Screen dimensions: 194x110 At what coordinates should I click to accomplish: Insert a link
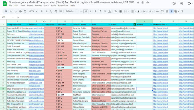click(x=157, y=11)
